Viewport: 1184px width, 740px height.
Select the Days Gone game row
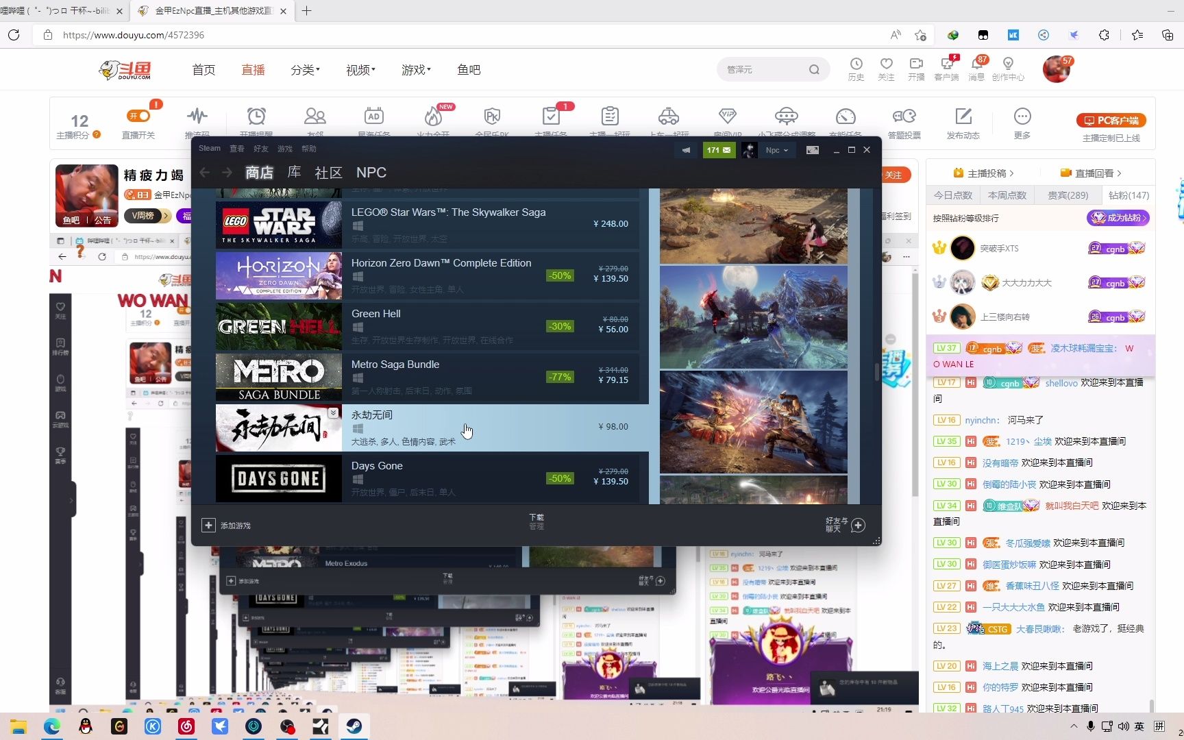click(x=428, y=478)
